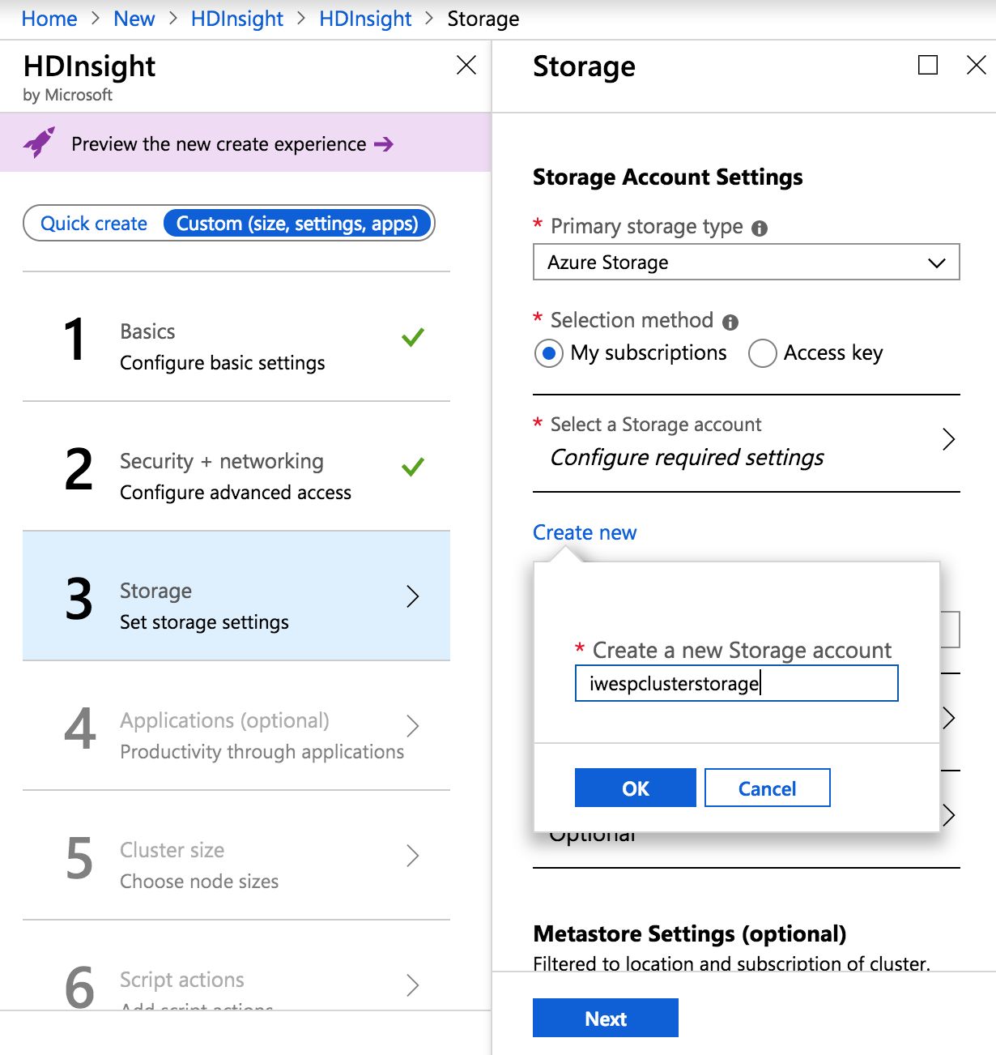Click Selection method info icon
Image resolution: width=996 pixels, height=1055 pixels.
730,322
